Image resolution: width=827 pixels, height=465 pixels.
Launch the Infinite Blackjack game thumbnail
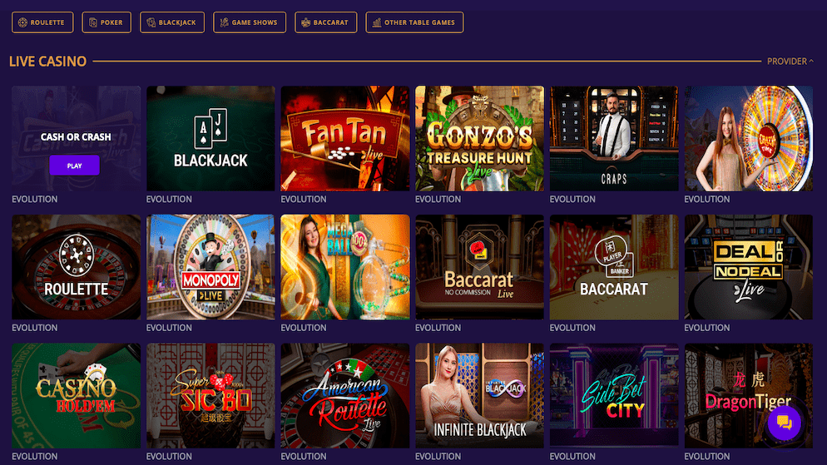479,396
